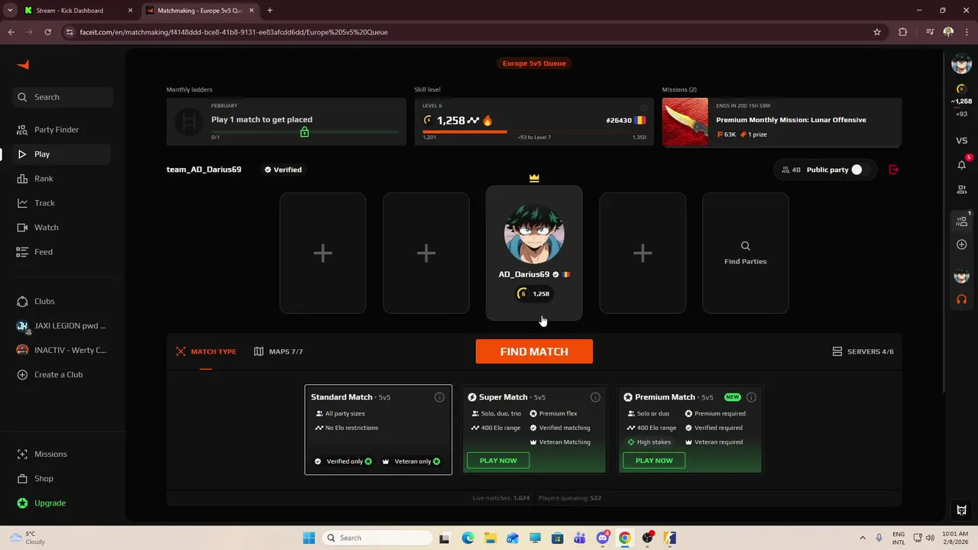Open Find Parties search card
978x550 pixels.
coord(746,253)
